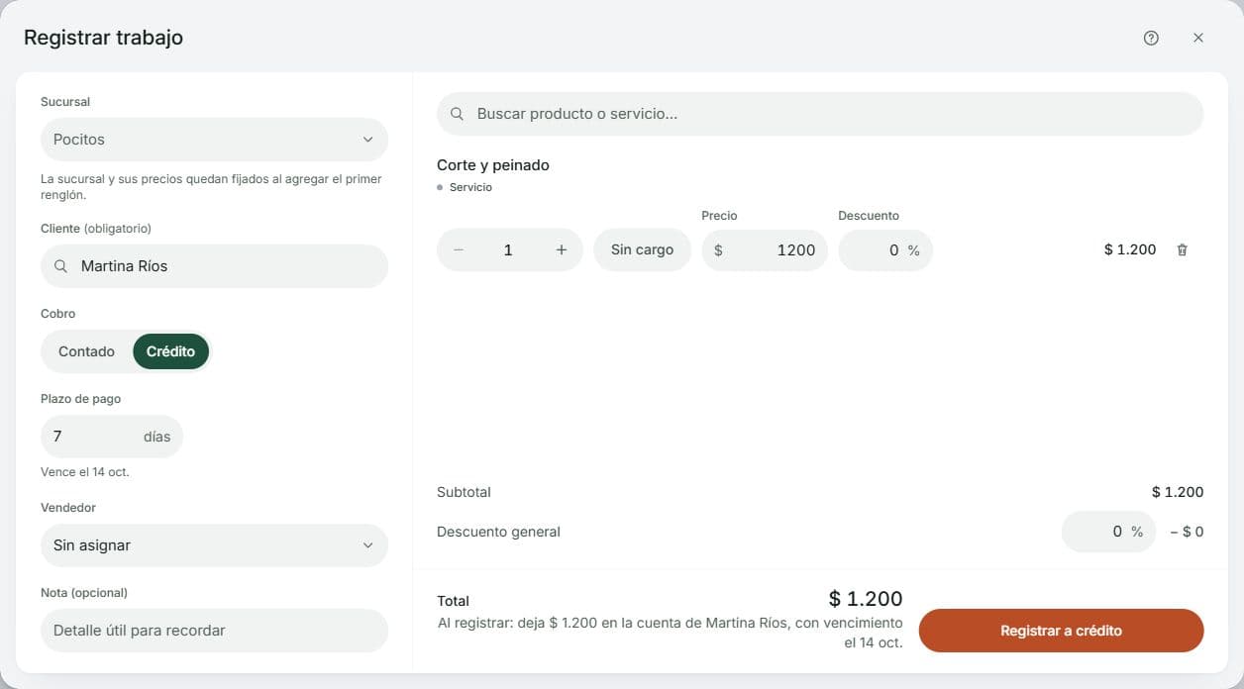Edit the Cliente field Martina Ríos
Image resolution: width=1244 pixels, height=689 pixels.
pos(214,266)
